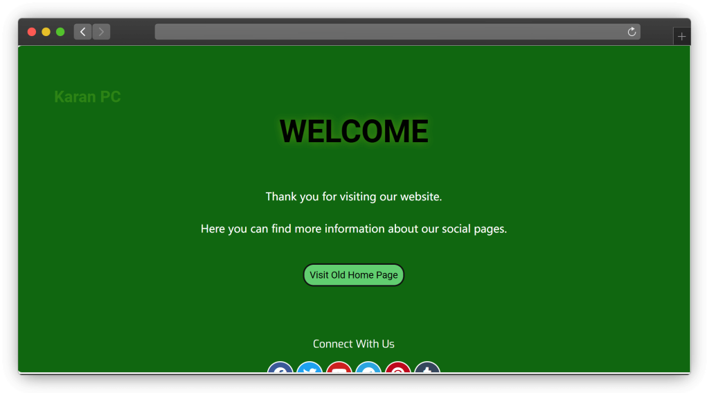This screenshot has width=709, height=393.
Task: Close the window with red button
Action: coord(32,32)
